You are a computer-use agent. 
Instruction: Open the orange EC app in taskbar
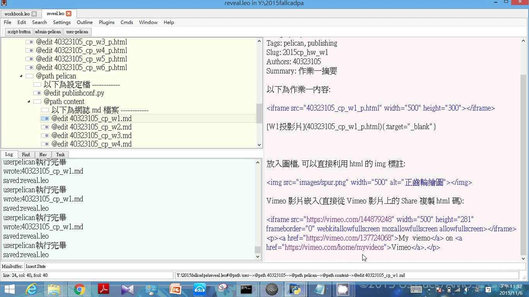tap(176, 289)
